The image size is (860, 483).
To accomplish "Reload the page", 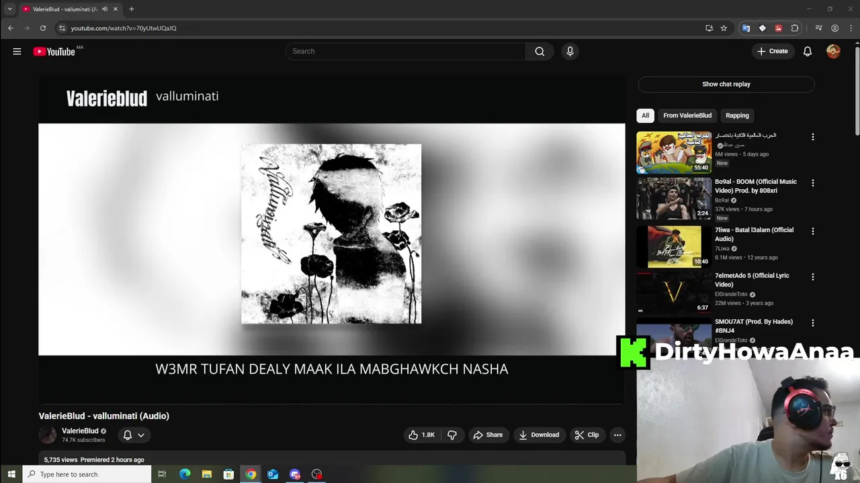I will [43, 28].
